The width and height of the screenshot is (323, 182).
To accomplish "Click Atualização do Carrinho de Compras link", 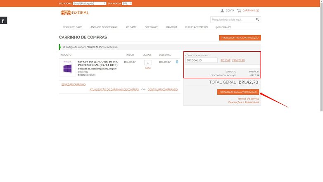I will pyautogui.click(x=114, y=90).
